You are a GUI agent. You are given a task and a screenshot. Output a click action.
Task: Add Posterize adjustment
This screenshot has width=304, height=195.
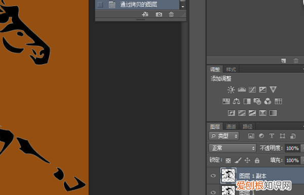click(x=242, y=113)
